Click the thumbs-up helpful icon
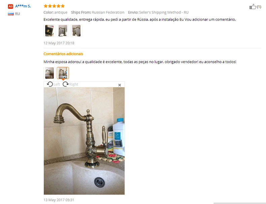 (253, 7)
